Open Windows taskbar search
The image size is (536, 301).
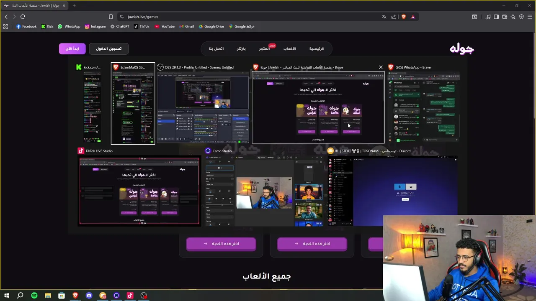tap(20, 296)
